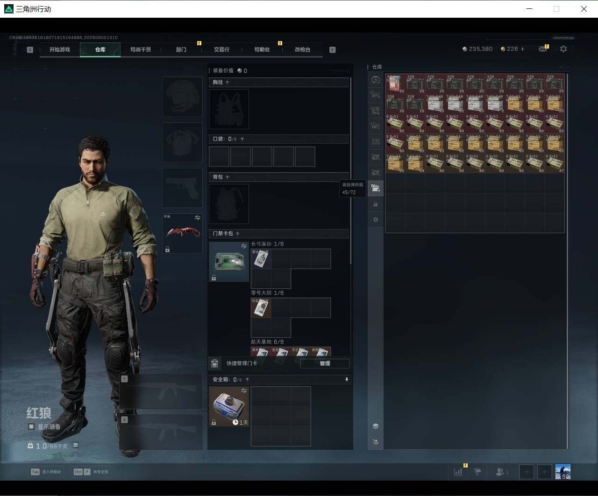598x496 pixels.
Task: Open the friends icon in bottom bar
Action: (x=501, y=472)
